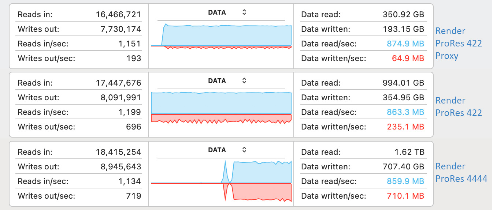Click the Render ProRes 422 Proxy label

coord(459,44)
